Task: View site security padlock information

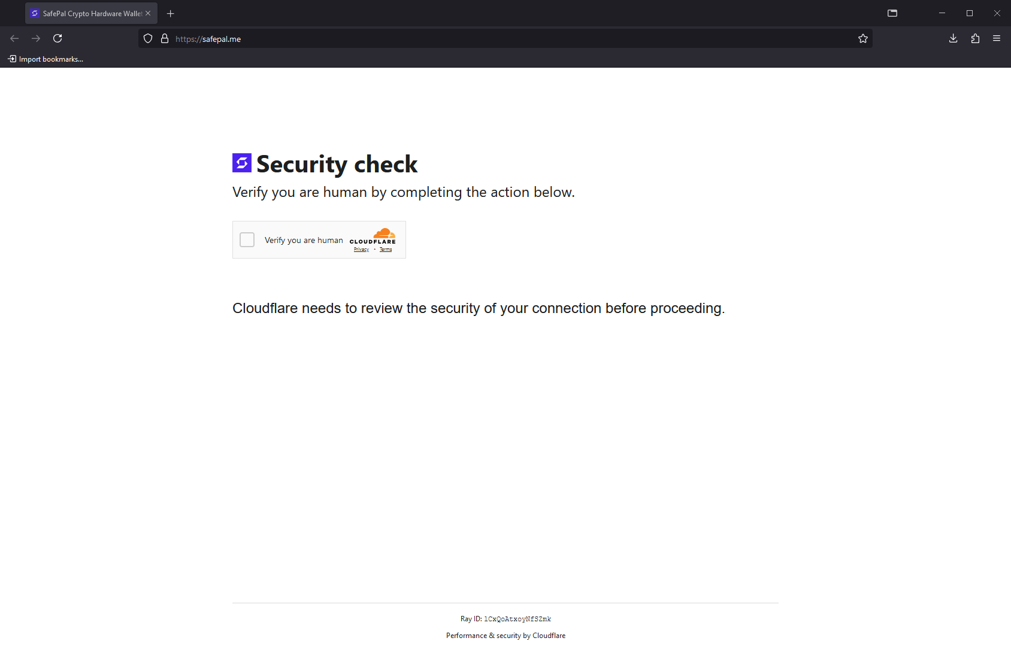Action: pos(165,39)
